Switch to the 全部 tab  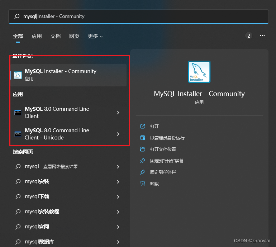tap(18, 36)
